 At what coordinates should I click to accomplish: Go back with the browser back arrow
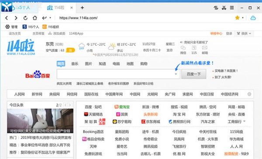tap(7, 18)
